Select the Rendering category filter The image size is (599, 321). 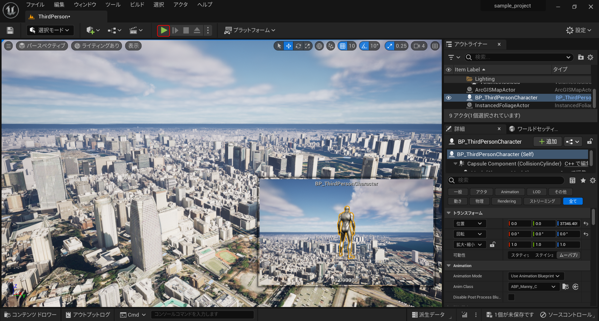coord(507,201)
